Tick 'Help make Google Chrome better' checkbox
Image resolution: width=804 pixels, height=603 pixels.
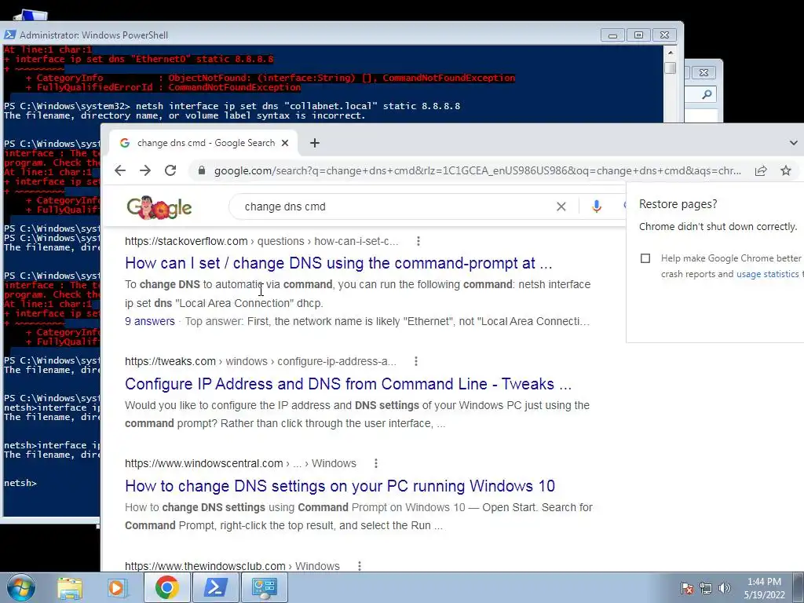coord(645,258)
